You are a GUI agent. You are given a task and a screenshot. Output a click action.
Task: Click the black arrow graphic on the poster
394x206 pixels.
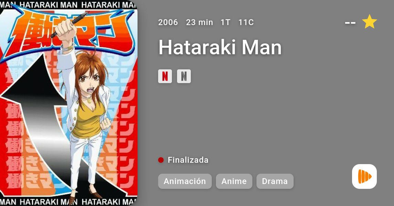click(33, 105)
